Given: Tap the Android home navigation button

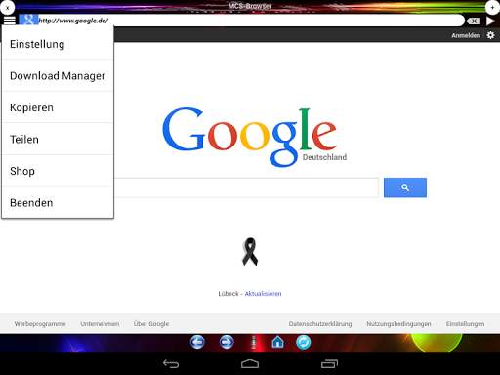Looking at the screenshot, I should click(x=250, y=363).
